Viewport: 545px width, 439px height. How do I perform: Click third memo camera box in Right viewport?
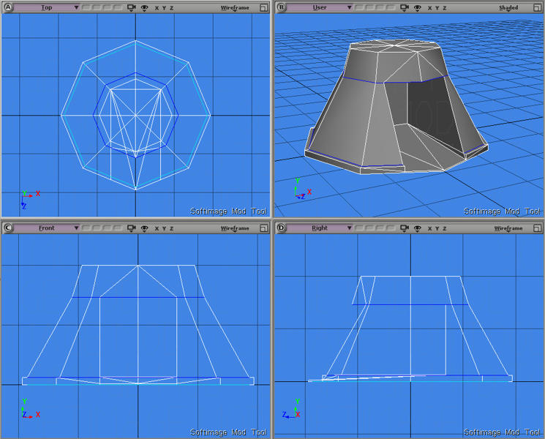[x=380, y=228]
